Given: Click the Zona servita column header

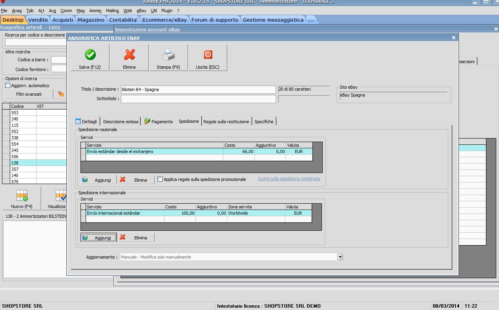Looking at the screenshot, I should point(256,207).
